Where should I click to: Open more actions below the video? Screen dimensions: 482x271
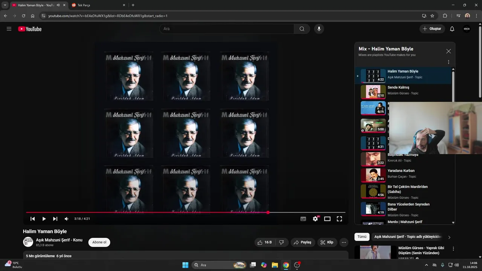[x=344, y=242]
